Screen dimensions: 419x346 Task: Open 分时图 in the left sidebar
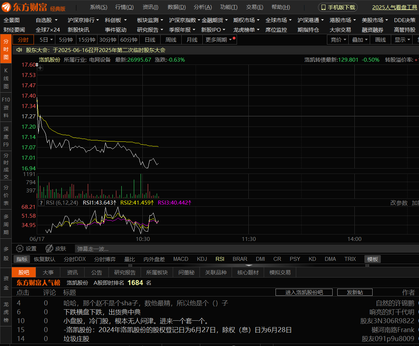pyautogui.click(x=6, y=50)
